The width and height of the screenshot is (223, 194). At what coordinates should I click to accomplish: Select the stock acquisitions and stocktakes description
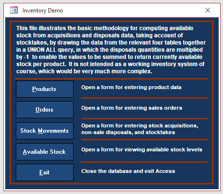(140, 129)
